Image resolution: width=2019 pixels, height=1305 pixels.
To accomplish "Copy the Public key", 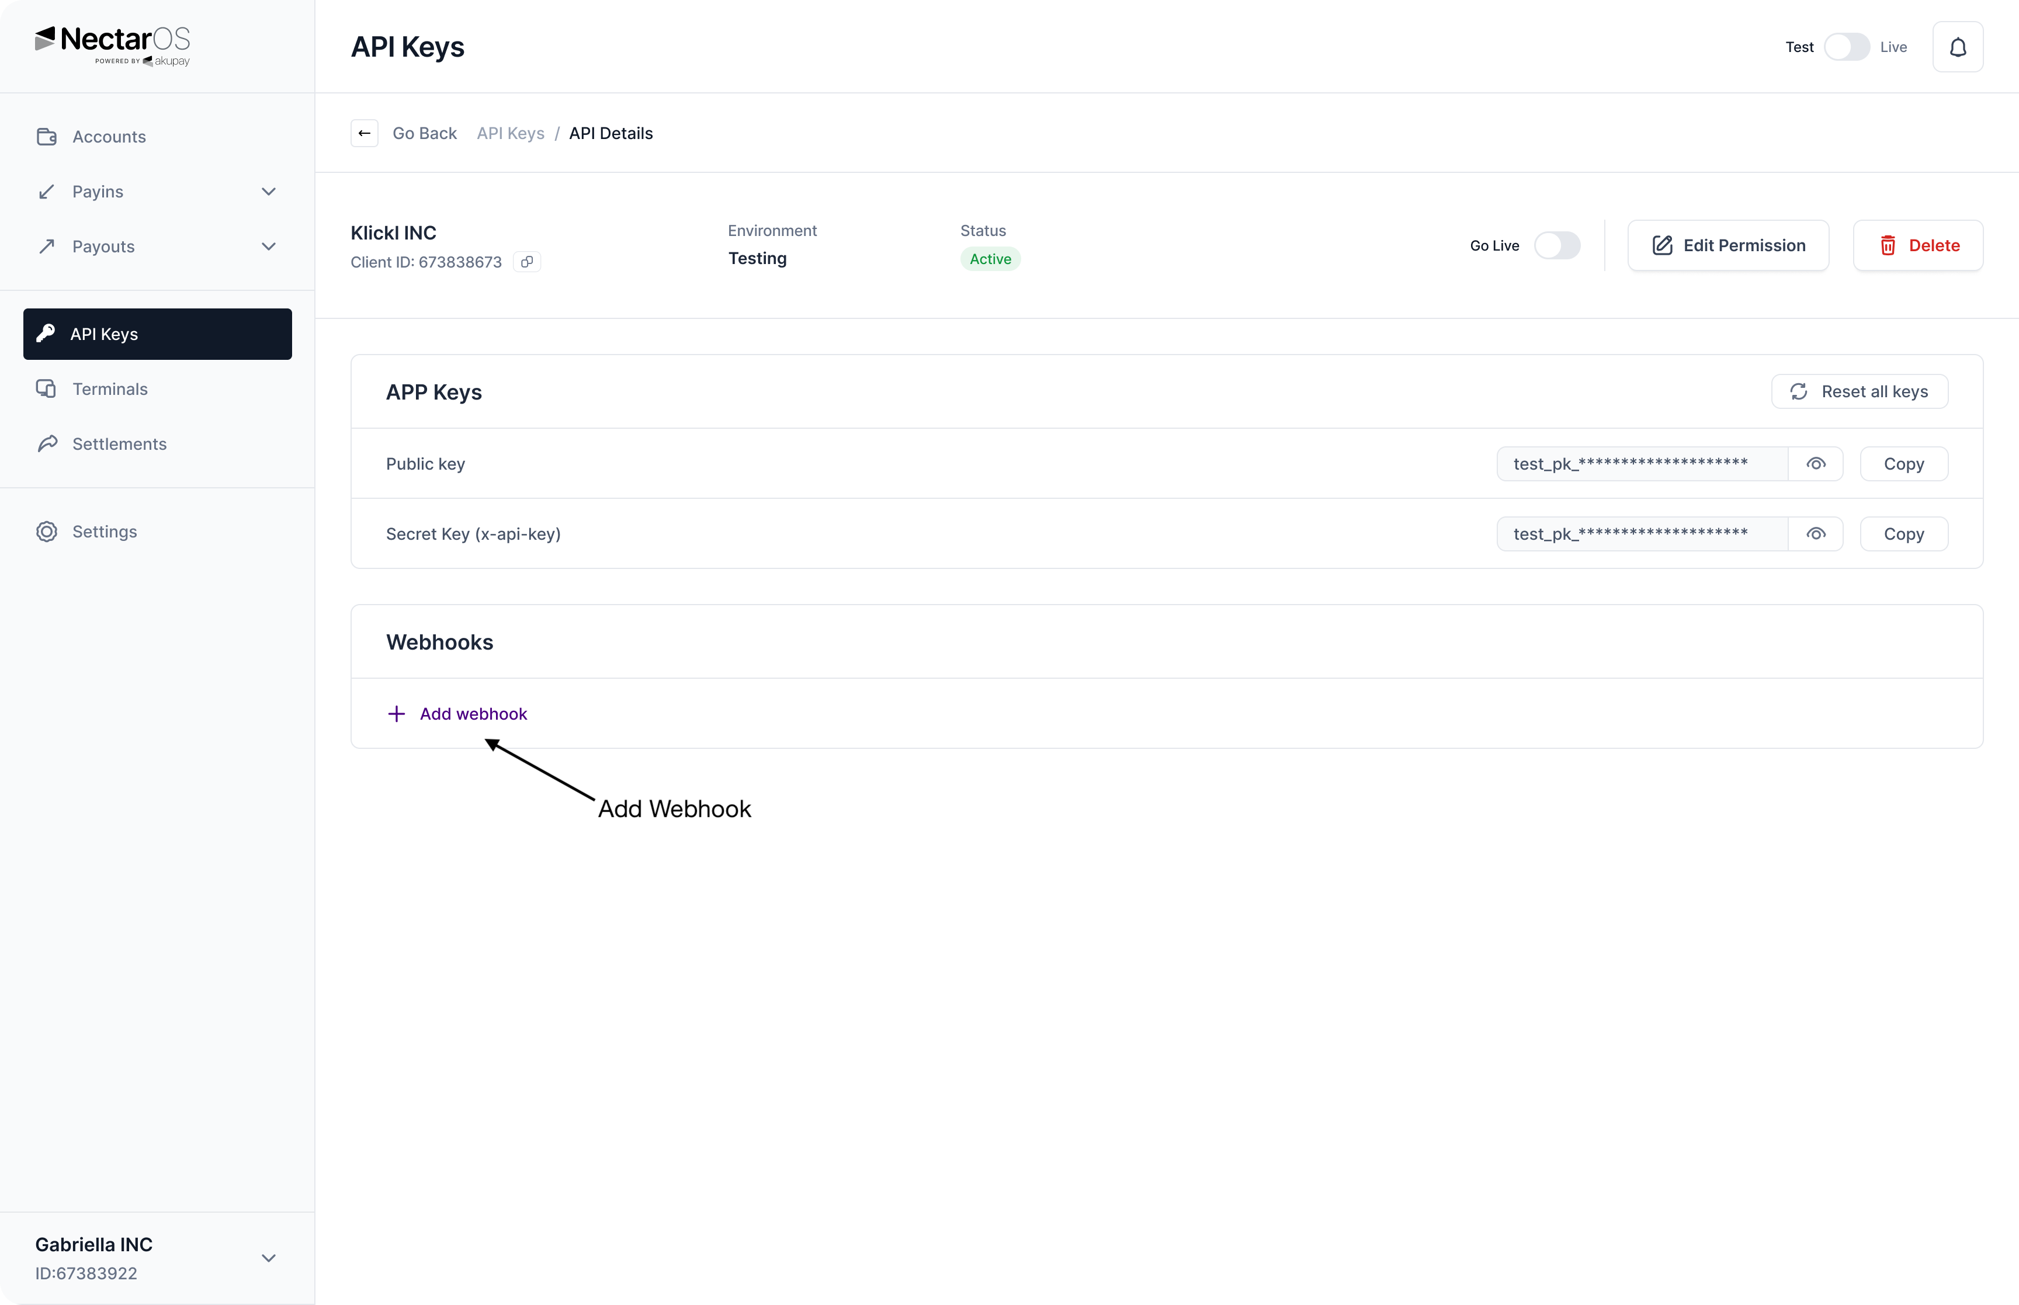I will pos(1903,464).
